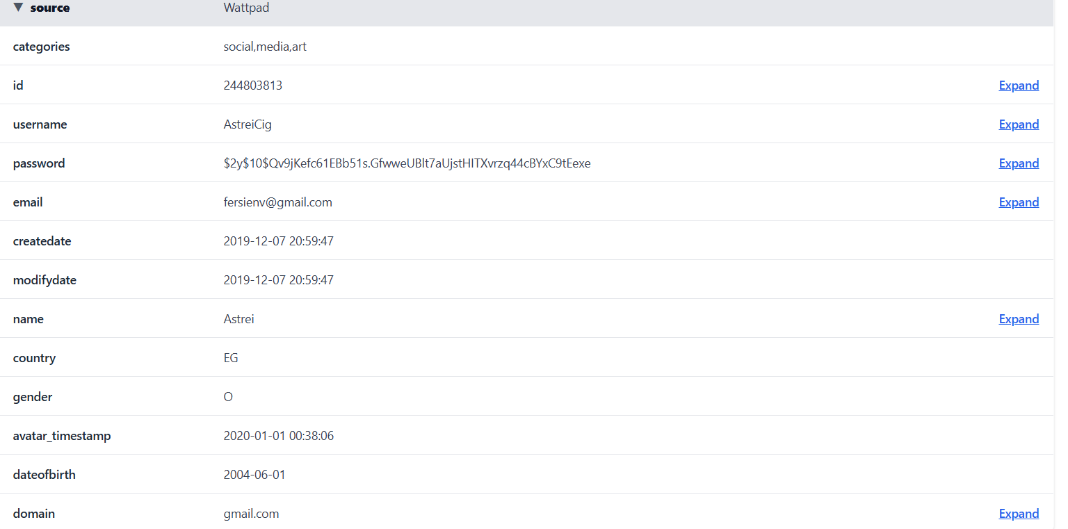Click the bold source header label
Viewport: 1068px width, 529px height.
point(50,8)
